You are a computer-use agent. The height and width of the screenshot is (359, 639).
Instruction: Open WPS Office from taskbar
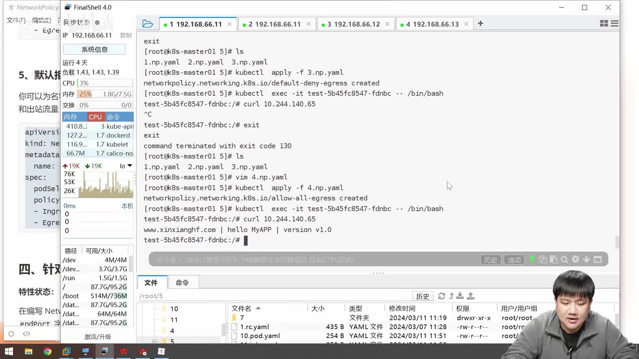tap(123, 351)
